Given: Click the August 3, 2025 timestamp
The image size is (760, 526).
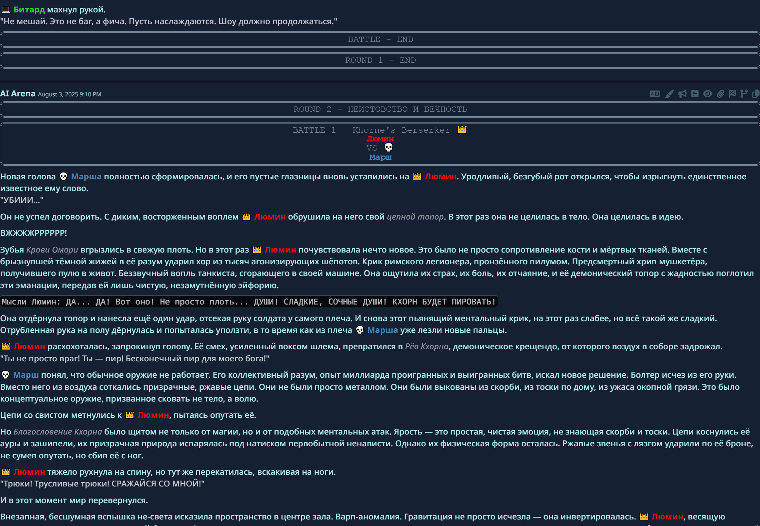Looking at the screenshot, I should point(69,94).
